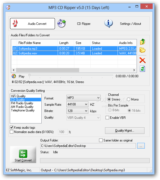
Task: Click the add files icon with green arrow
Action: pos(143,42)
